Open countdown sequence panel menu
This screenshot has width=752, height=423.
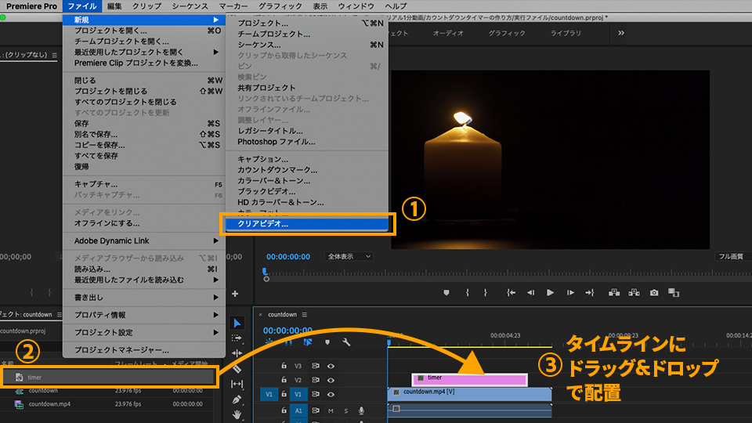click(x=305, y=315)
